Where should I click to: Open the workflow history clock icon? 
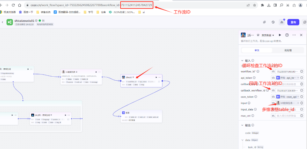273,22
